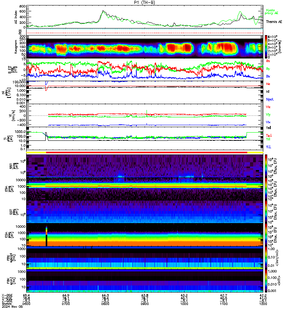Click the green 'By' legend label
Image resolution: width=293 pixels, height=312 pixels.
tap(268, 69)
